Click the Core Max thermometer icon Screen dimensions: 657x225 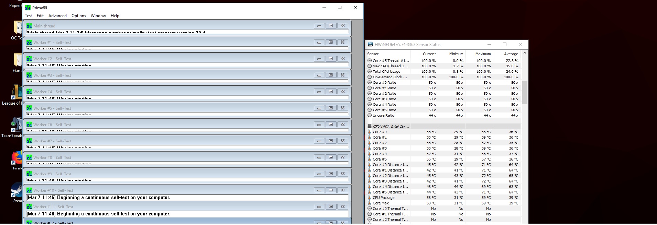(370, 203)
